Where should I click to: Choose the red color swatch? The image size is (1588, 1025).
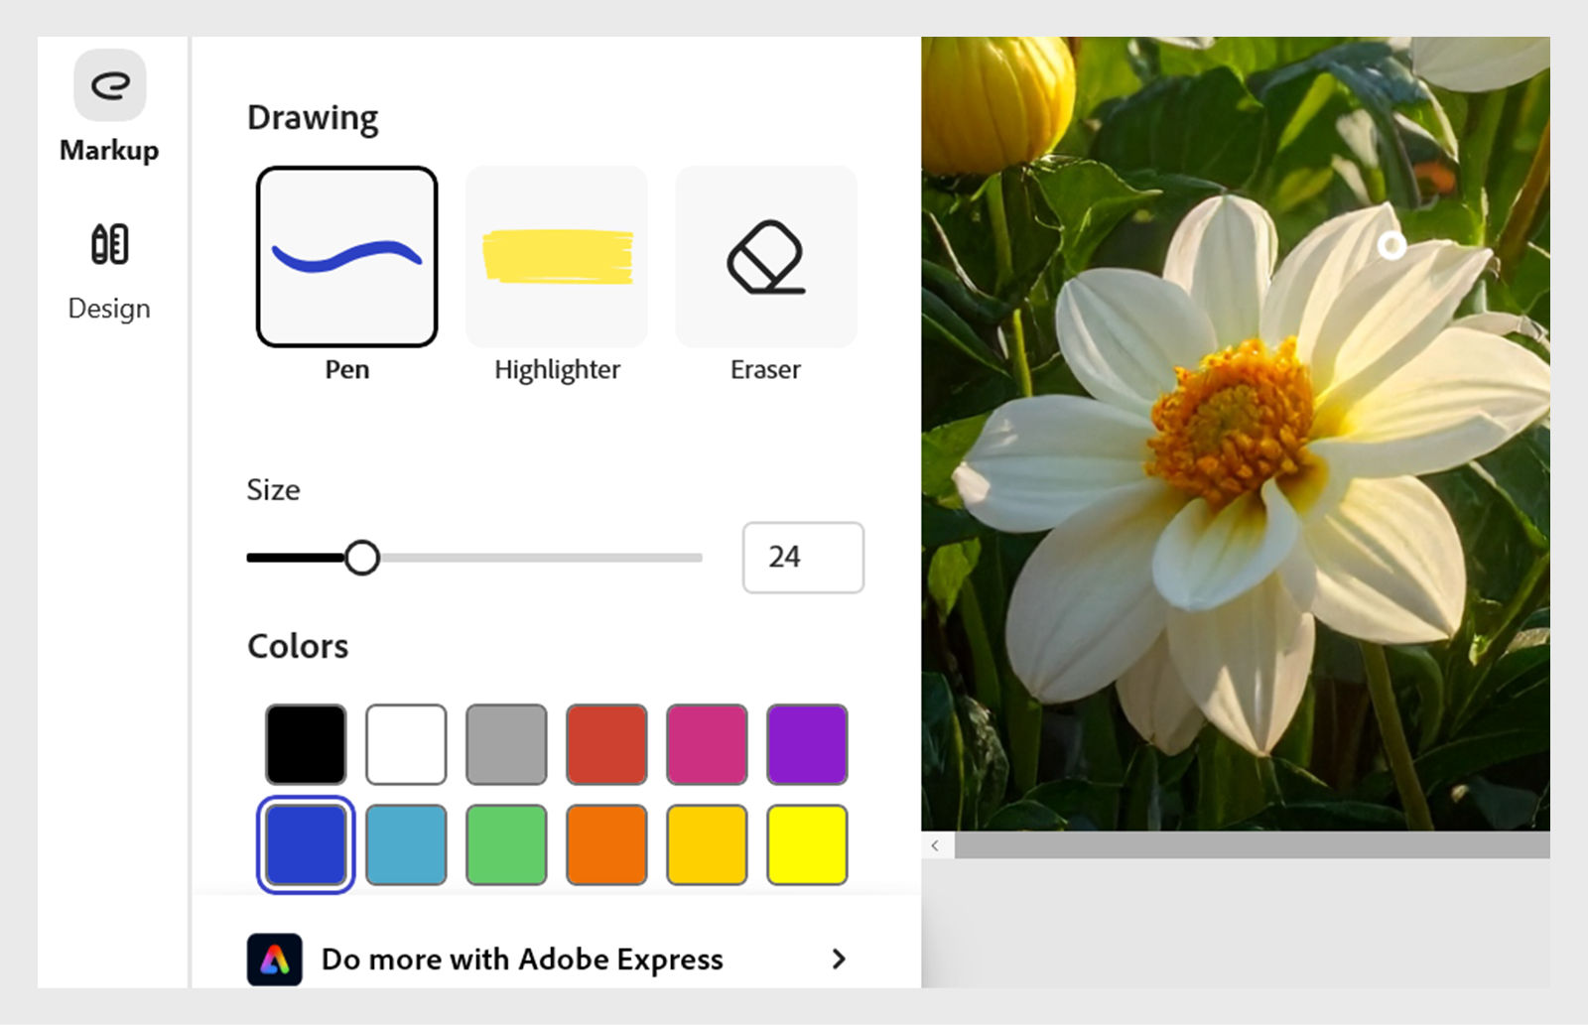click(x=605, y=743)
